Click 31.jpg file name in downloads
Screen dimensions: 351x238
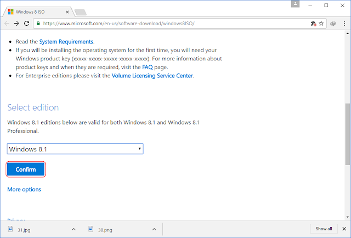pyautogui.click(x=24, y=230)
